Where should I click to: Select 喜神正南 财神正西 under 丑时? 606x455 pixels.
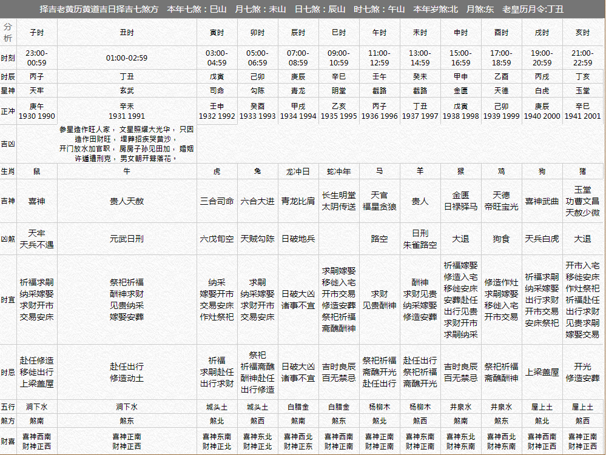coord(127,442)
